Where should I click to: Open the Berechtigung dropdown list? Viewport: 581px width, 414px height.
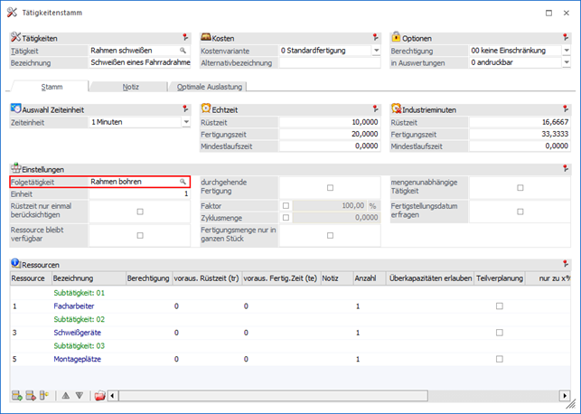pos(566,51)
